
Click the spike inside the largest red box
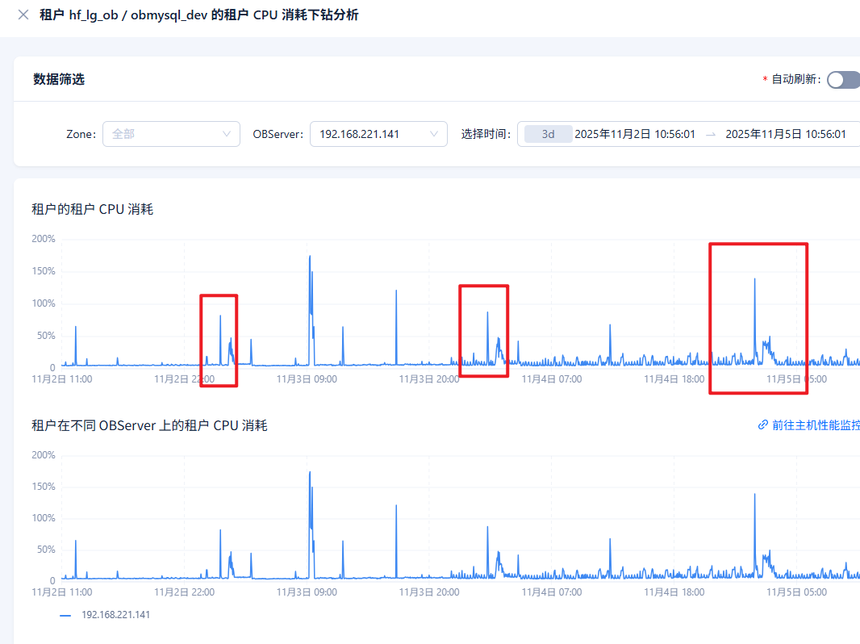(x=754, y=280)
